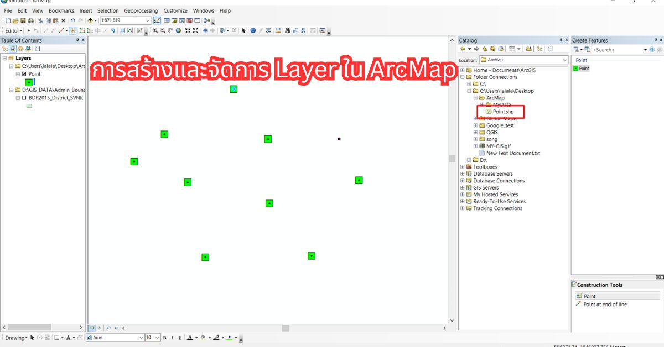Select the Identify tool
The height and width of the screenshot is (347, 664).
[253, 30]
